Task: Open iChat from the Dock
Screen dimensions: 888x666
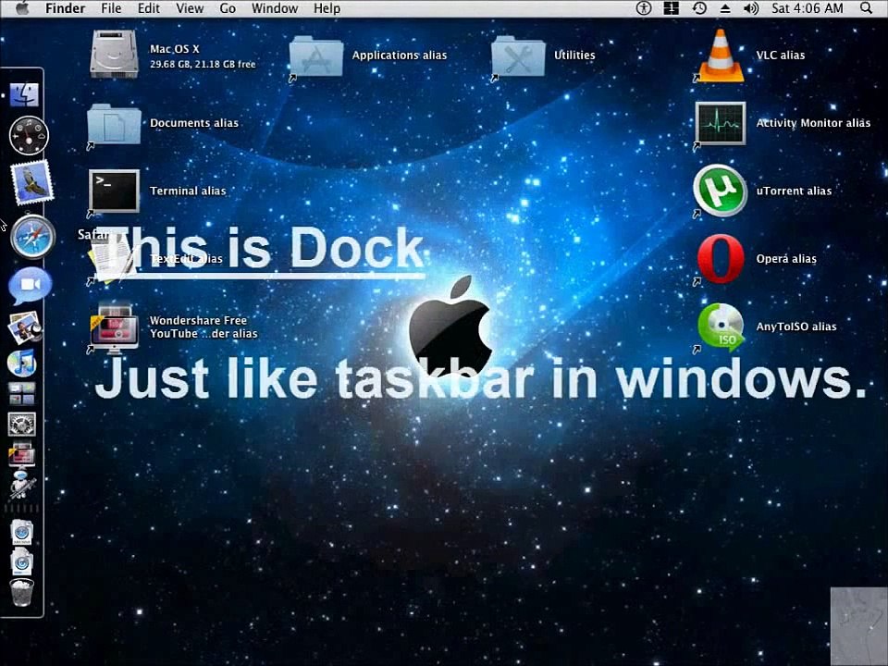Action: pos(30,284)
